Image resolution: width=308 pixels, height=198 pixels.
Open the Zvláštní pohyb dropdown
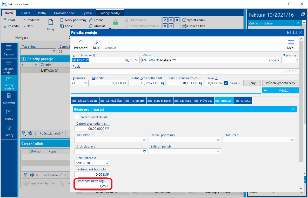point(218,151)
